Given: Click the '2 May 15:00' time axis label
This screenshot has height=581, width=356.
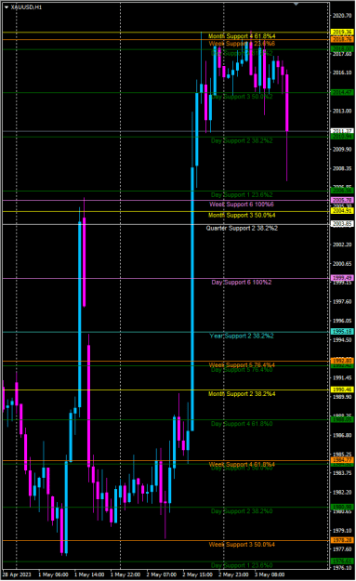Looking at the screenshot, I should pos(197,574).
